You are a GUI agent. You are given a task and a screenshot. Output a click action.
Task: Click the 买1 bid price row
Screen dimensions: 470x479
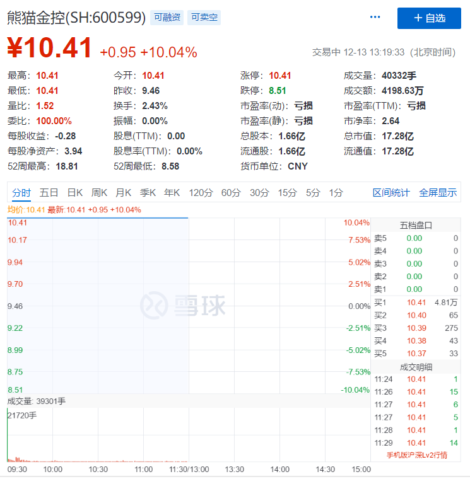(x=416, y=303)
